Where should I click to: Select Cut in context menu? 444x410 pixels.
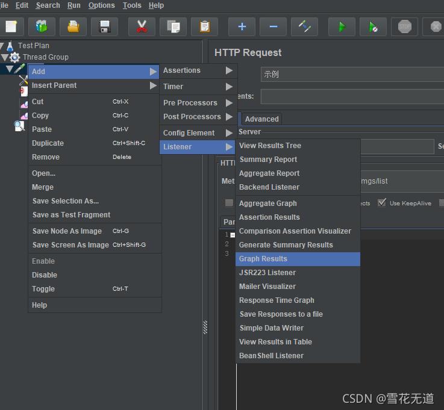pos(95,102)
